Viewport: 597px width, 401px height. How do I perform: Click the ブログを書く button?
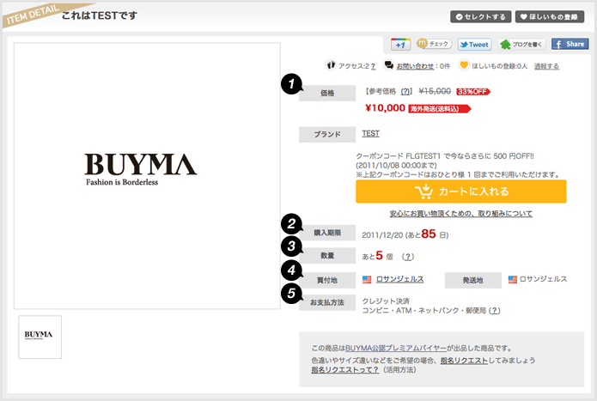click(521, 45)
